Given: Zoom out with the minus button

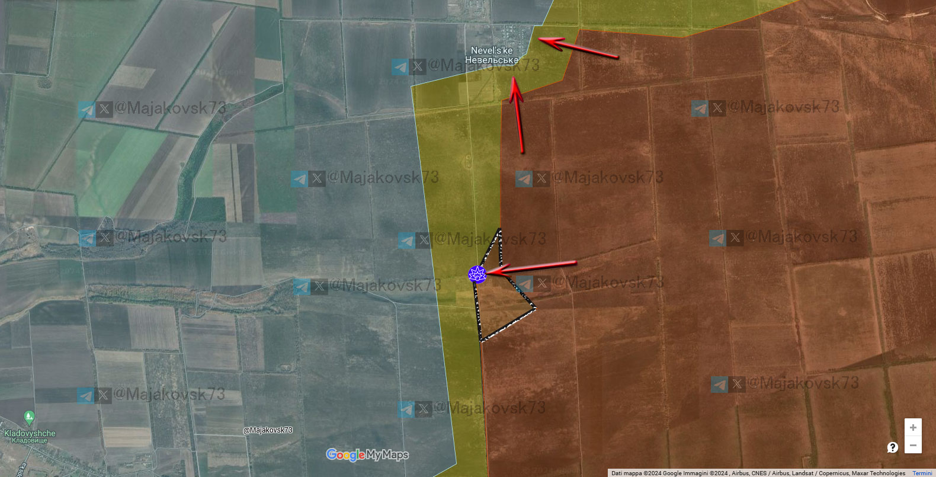Looking at the screenshot, I should point(913,445).
